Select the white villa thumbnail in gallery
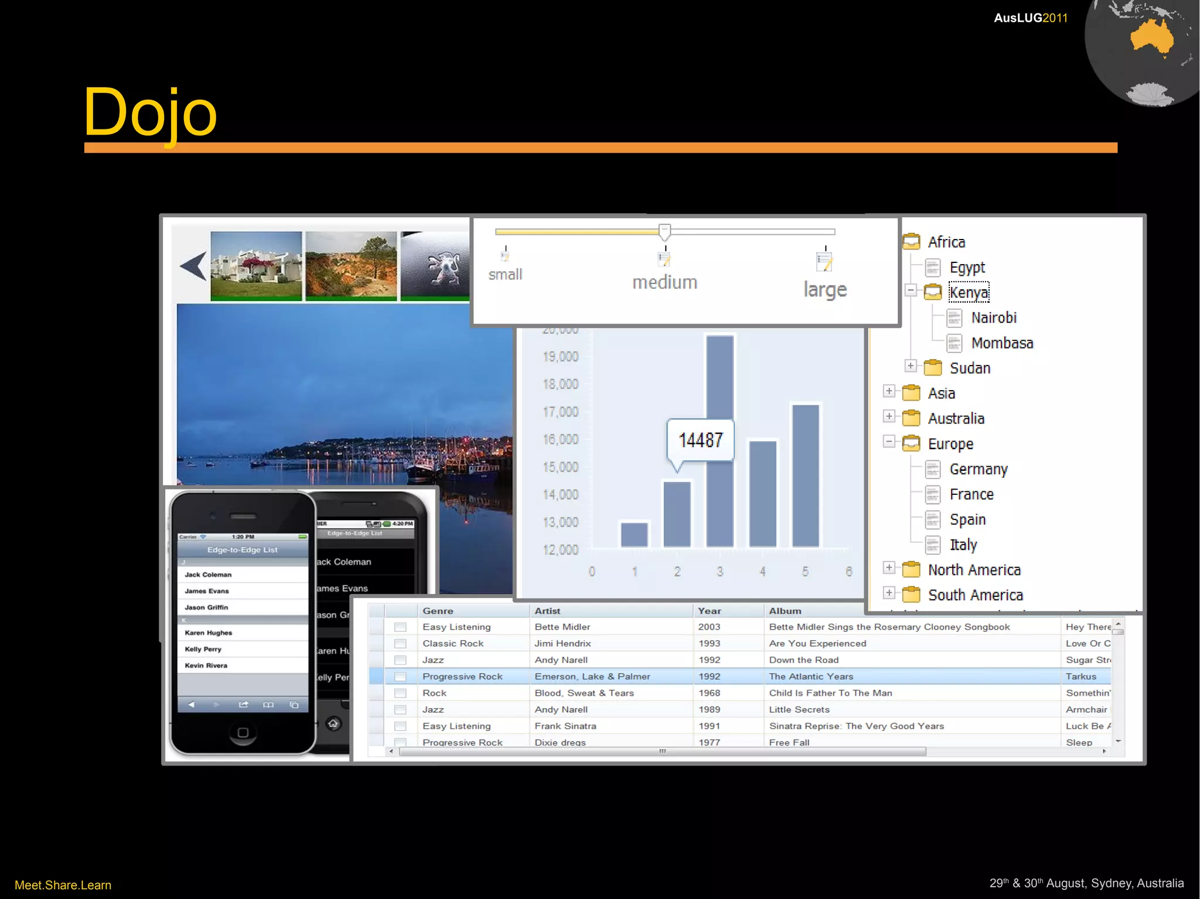 (256, 265)
